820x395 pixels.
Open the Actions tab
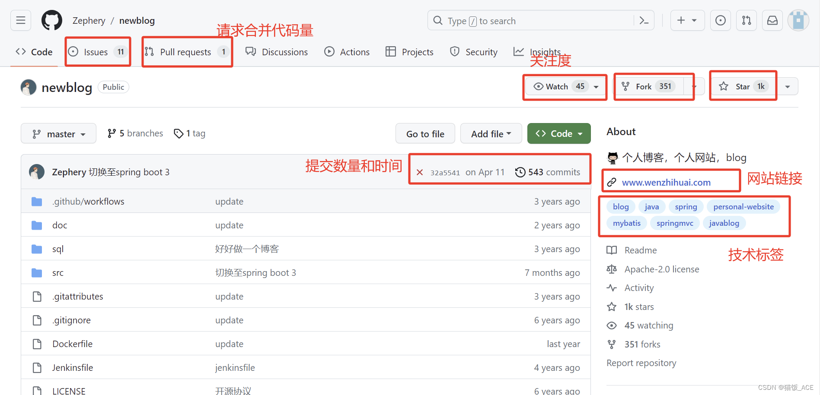coord(347,52)
